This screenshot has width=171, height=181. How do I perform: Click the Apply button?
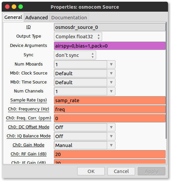click(x=151, y=171)
